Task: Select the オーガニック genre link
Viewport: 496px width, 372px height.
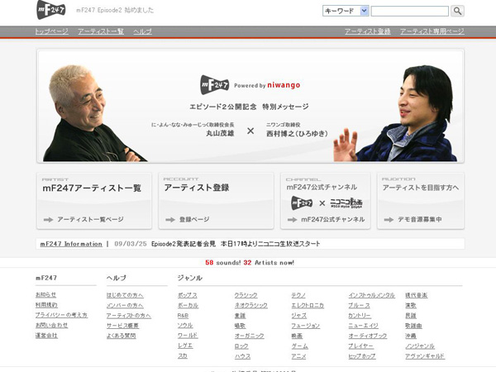Action: (x=249, y=336)
